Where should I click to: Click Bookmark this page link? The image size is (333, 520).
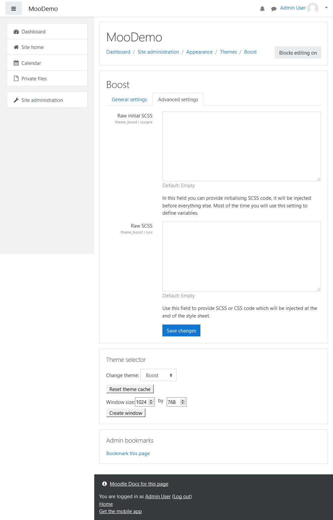point(128,453)
